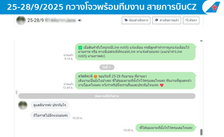Click the pink heart emoji in message
This screenshot has width=224, height=137.
pyautogui.click(x=162, y=85)
